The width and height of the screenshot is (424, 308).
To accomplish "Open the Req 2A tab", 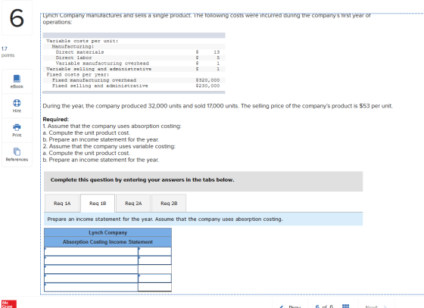I will tap(133, 203).
